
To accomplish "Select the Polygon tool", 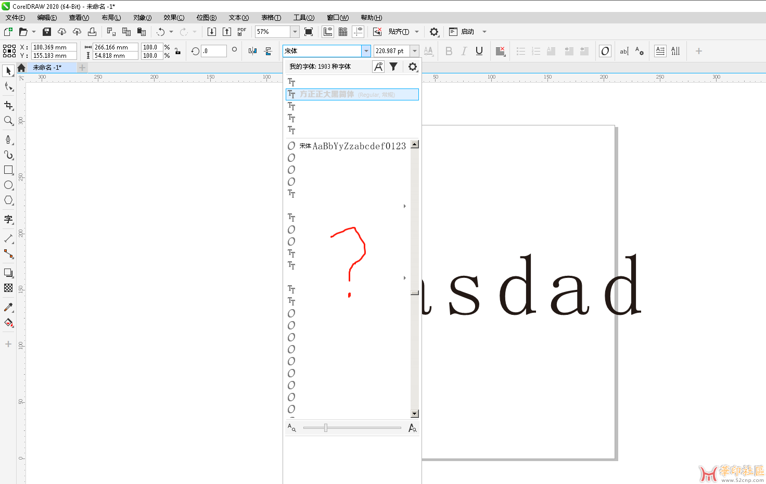I will pos(8,200).
